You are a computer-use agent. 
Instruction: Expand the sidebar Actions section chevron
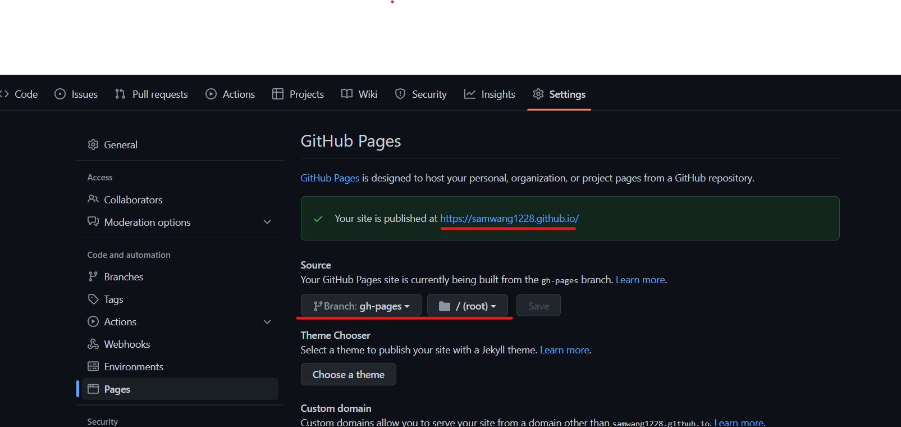coord(267,322)
